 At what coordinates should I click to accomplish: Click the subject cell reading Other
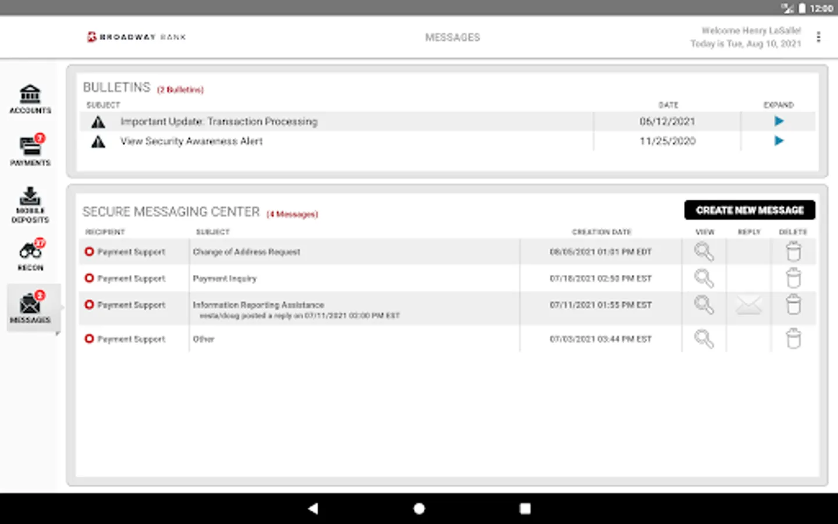[x=204, y=339]
